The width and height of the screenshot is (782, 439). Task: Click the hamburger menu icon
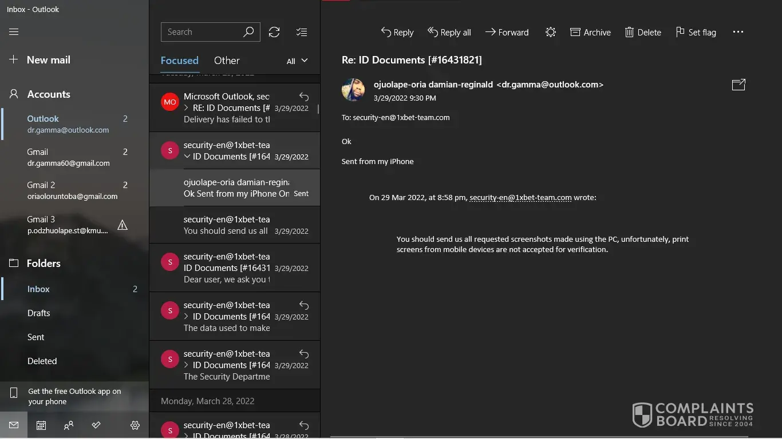(x=14, y=32)
